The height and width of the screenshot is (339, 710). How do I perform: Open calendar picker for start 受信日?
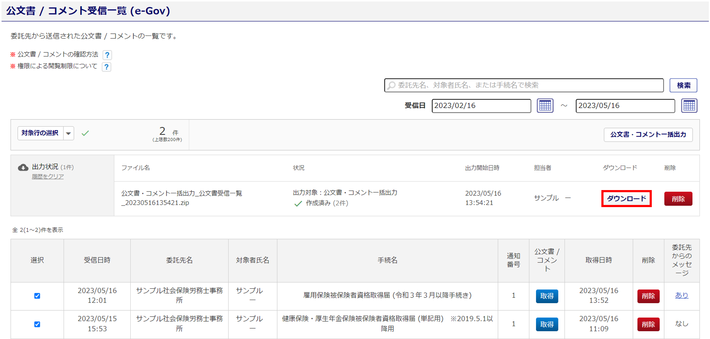point(545,106)
